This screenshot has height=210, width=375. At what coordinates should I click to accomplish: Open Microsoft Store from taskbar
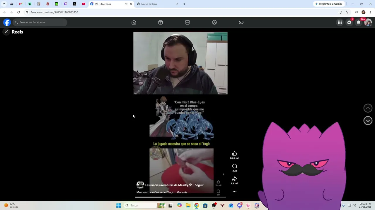coord(205,205)
